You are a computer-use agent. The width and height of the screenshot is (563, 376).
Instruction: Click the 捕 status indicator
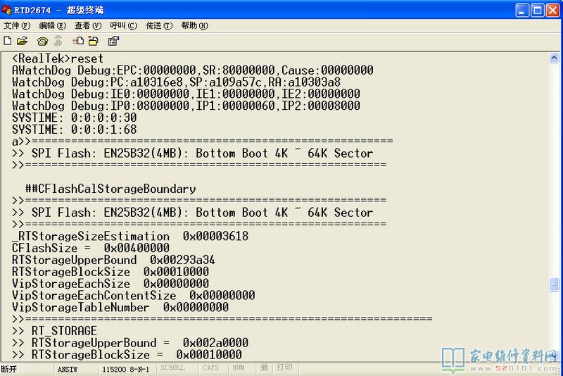click(265, 368)
